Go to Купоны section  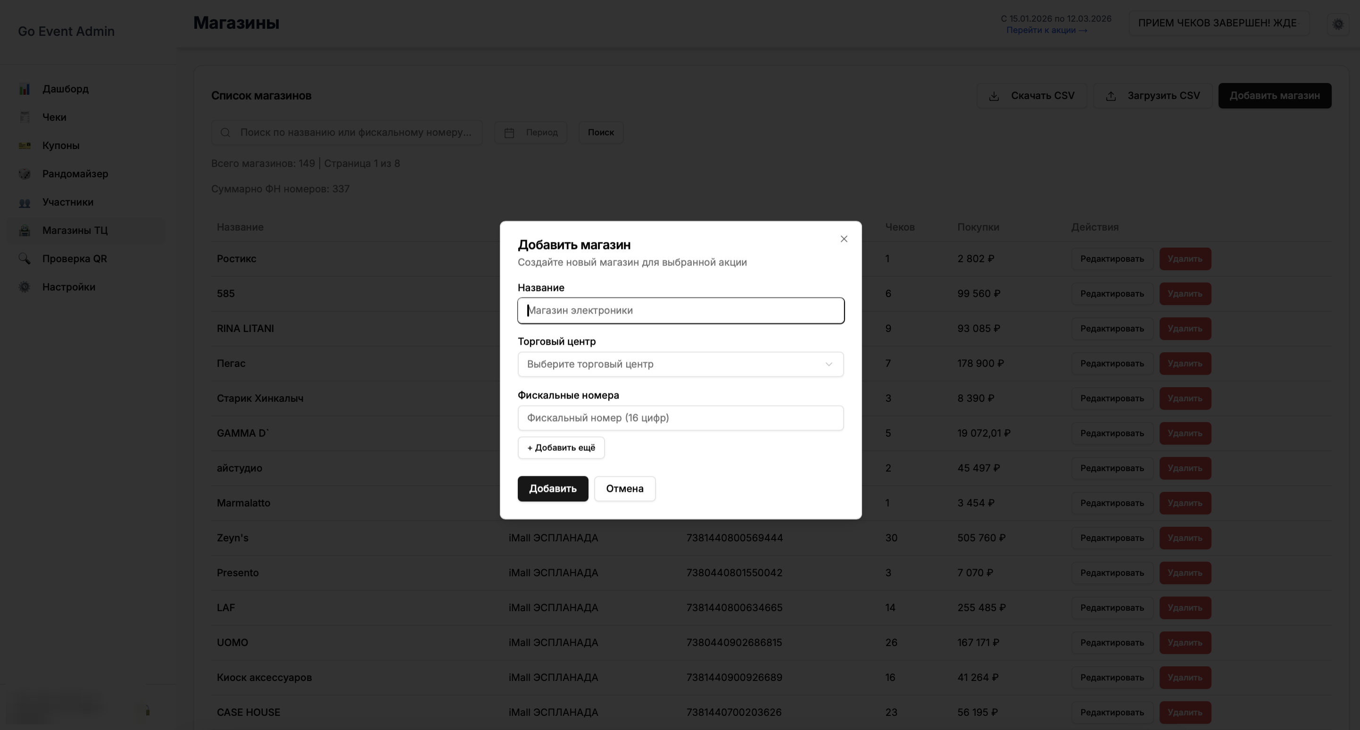61,145
